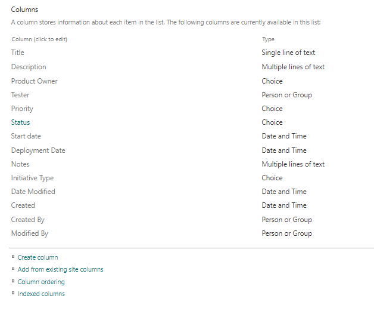Edit the Priority column
Screen dimensions: 374x314
point(22,109)
